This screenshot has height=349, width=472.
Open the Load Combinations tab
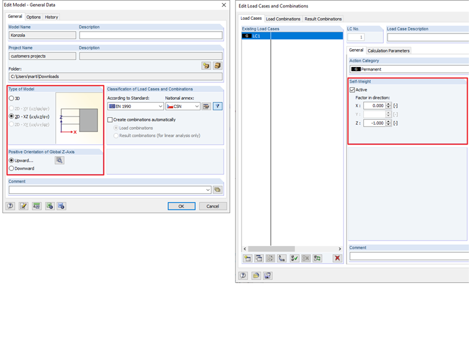(283, 19)
